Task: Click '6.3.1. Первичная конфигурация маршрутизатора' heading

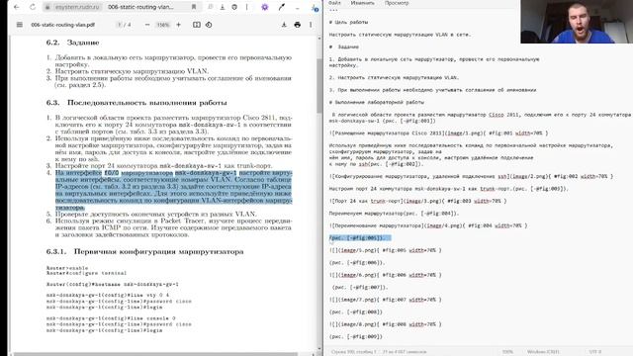Action: pos(145,251)
